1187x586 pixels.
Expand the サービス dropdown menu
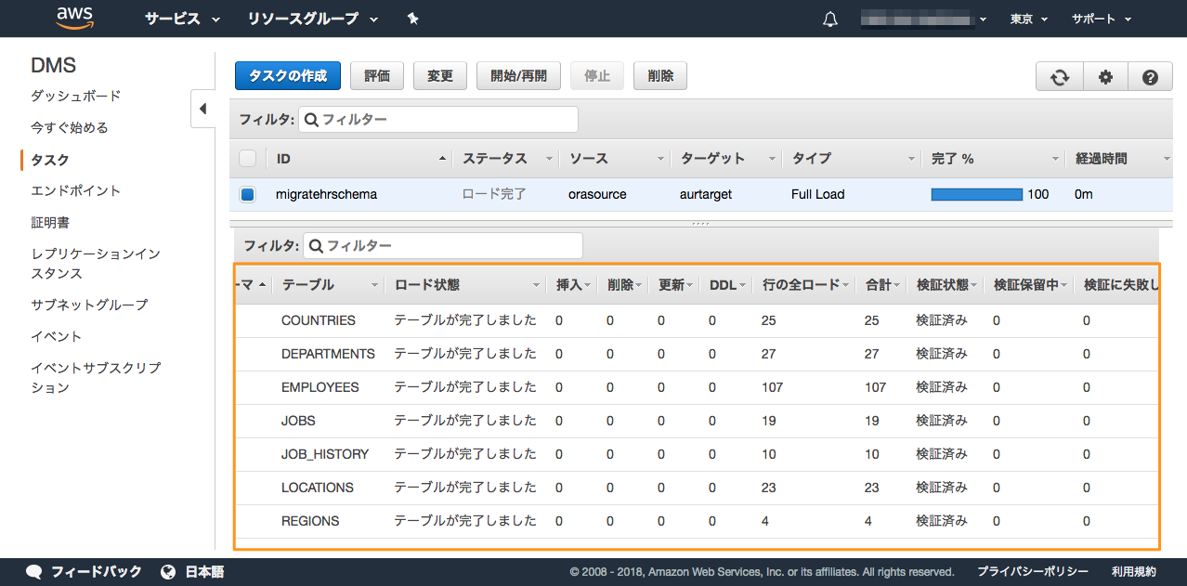[182, 19]
